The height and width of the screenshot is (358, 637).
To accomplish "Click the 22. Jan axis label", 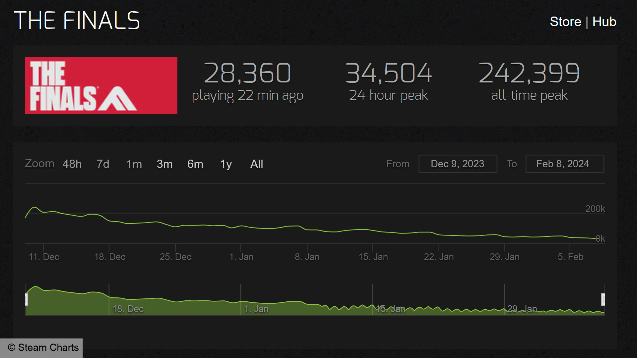I will tap(439, 257).
